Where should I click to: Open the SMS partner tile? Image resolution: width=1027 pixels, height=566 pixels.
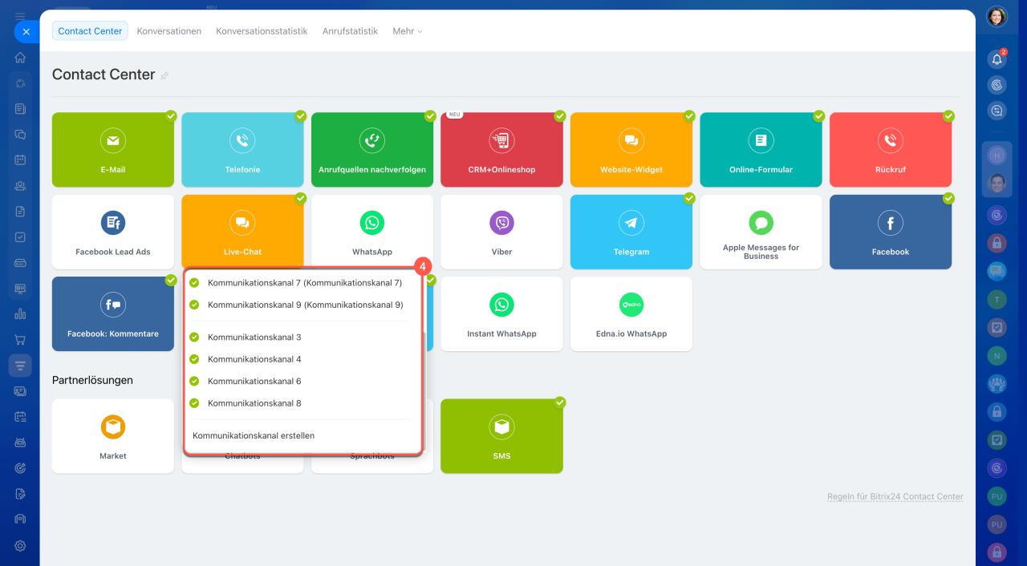tap(501, 436)
